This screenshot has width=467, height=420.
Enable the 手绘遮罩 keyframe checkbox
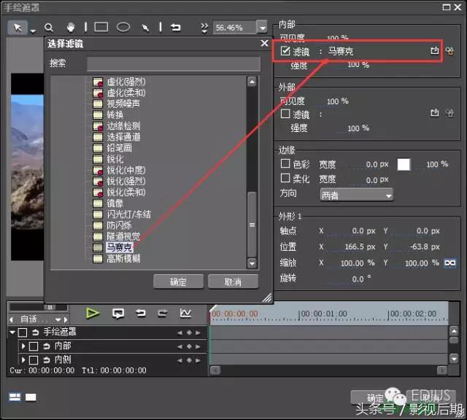23,332
